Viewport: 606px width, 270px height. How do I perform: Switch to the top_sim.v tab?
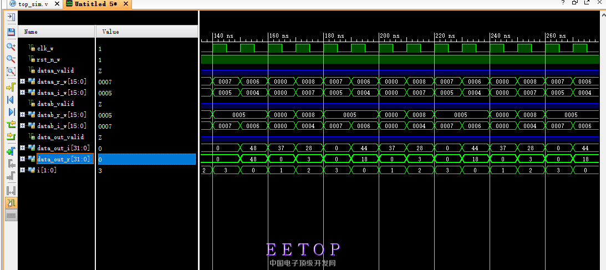point(34,4)
